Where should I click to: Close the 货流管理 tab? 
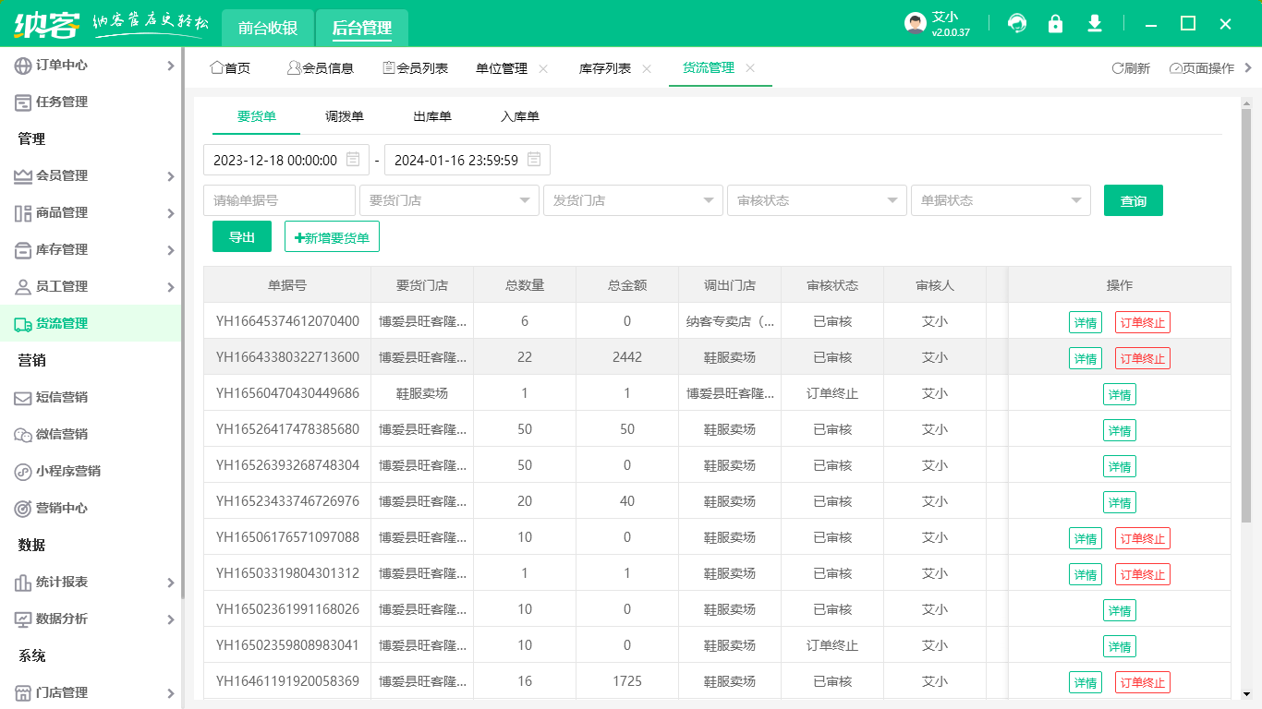click(750, 68)
